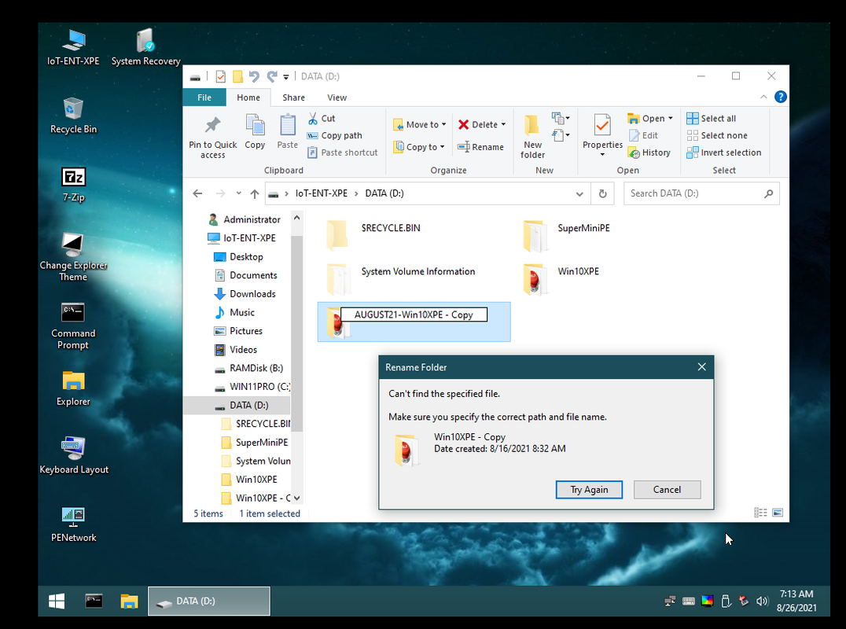Launch 7-Zip from desktop
The height and width of the screenshot is (629, 846).
coord(73,183)
